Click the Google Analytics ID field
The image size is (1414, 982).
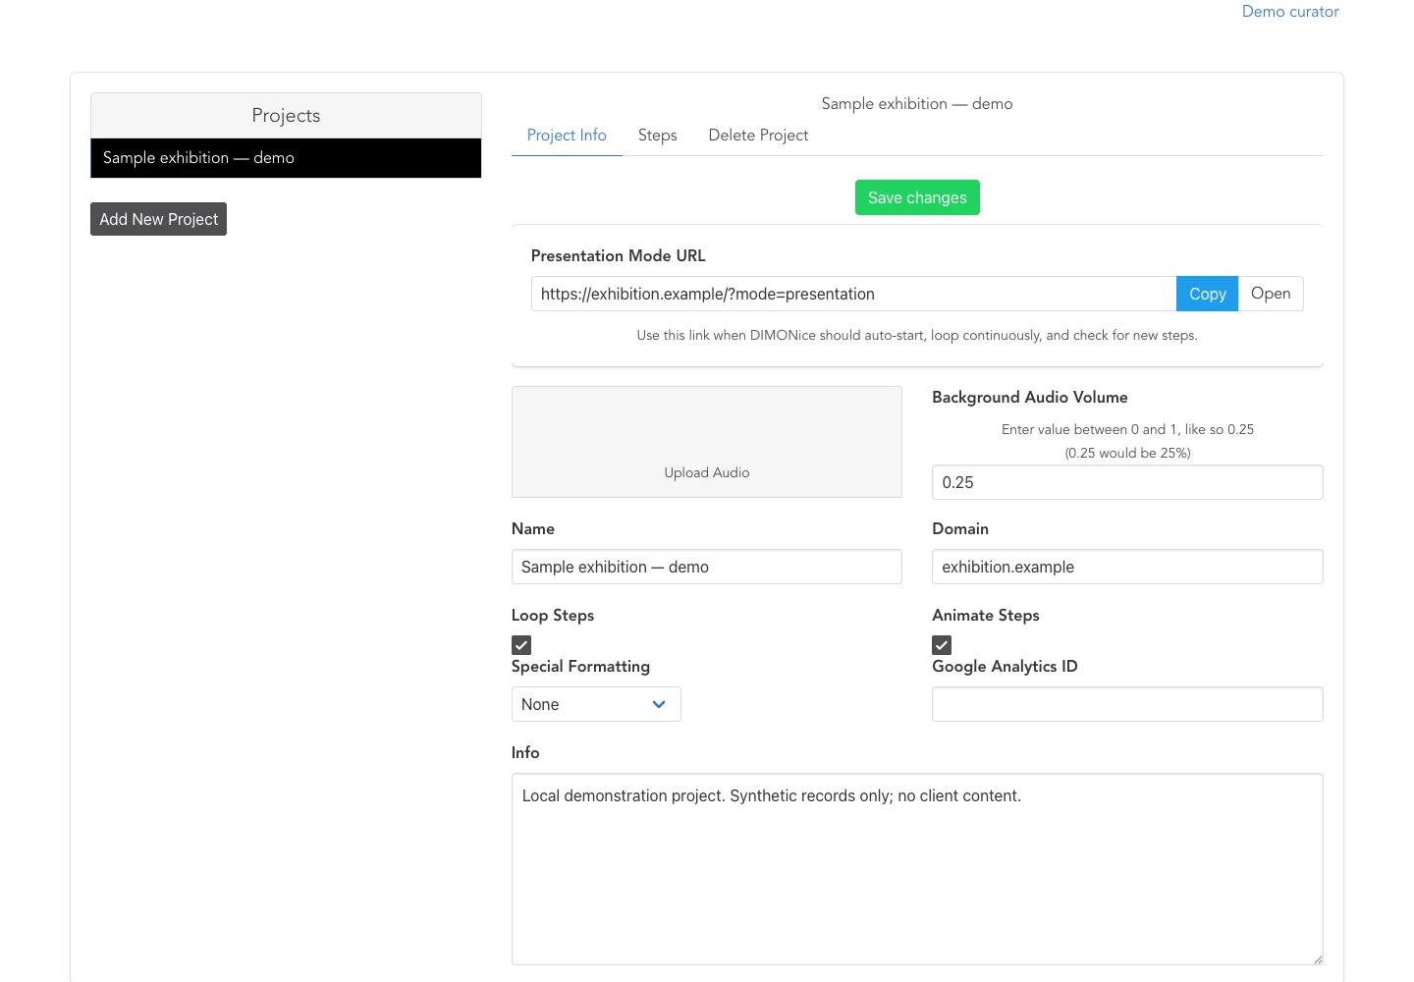pyautogui.click(x=1127, y=704)
